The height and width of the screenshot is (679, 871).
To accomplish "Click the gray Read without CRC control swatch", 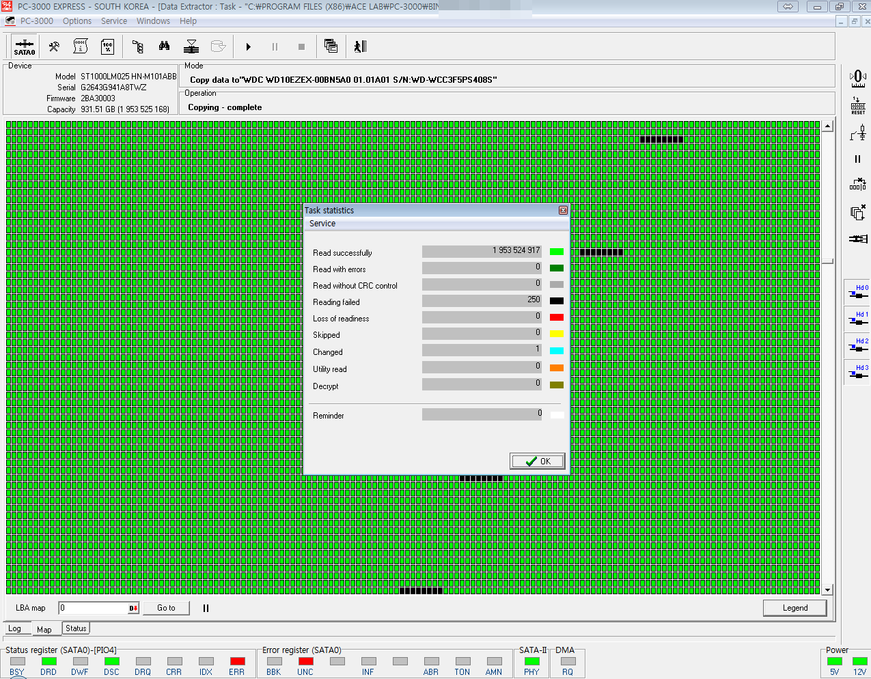I will 557,284.
